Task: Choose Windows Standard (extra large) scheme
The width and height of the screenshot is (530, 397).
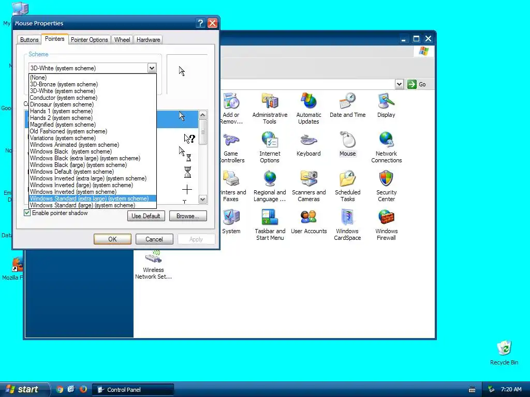Action: (92, 198)
